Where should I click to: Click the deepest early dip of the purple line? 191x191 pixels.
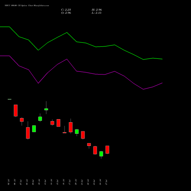(x=38, y=83)
